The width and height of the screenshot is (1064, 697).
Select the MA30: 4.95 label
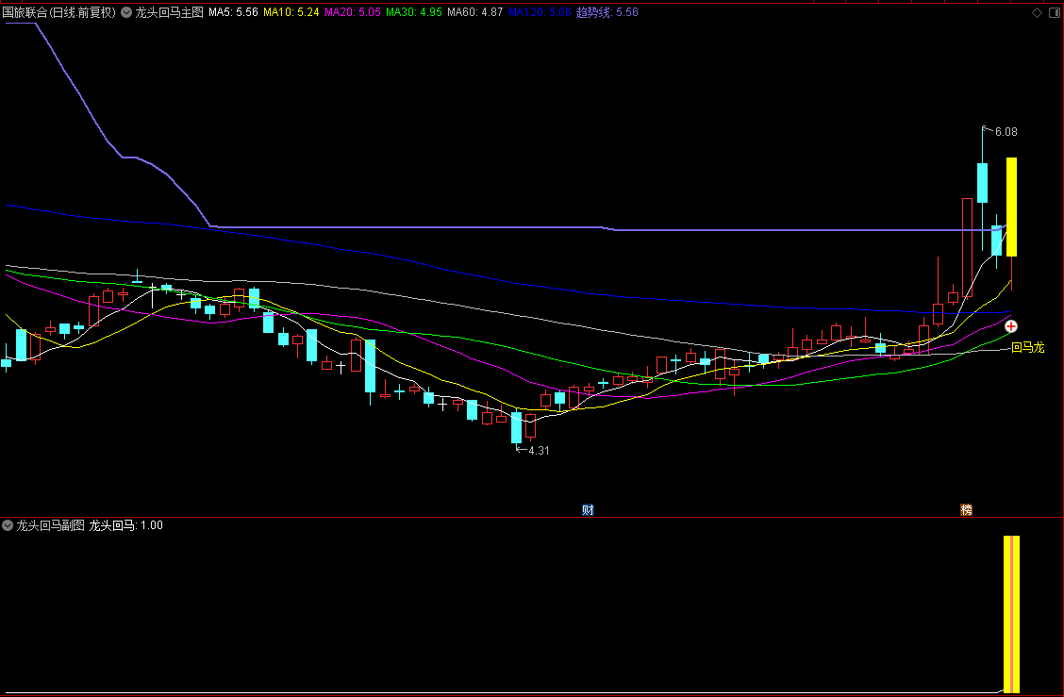tap(414, 12)
